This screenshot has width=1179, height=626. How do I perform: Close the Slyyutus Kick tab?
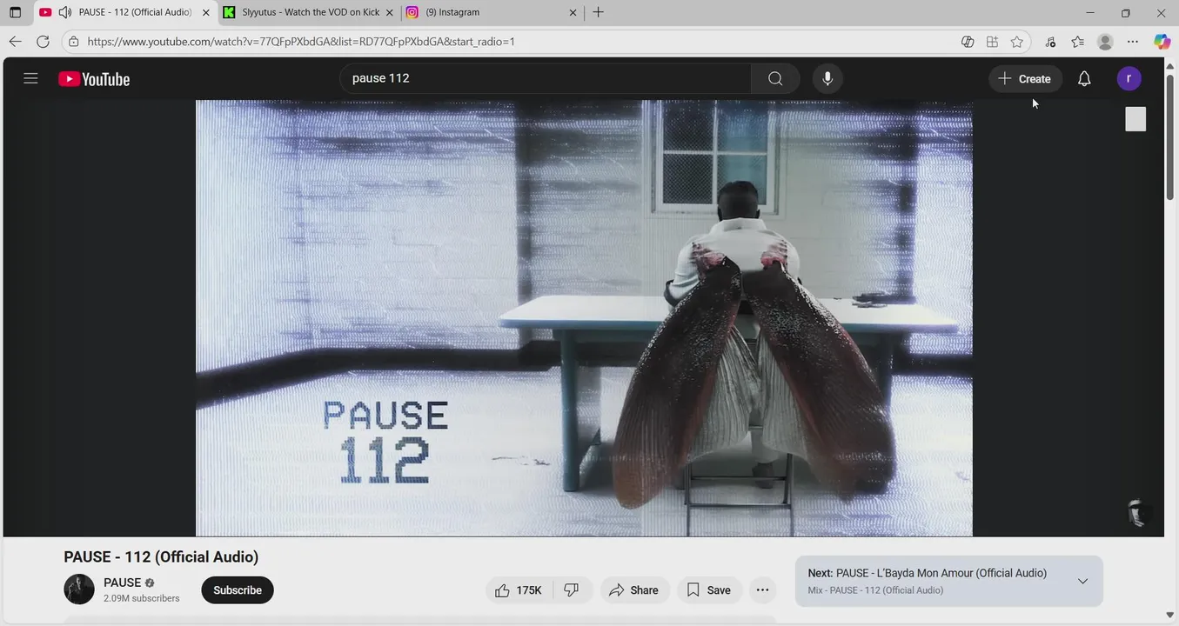pyautogui.click(x=390, y=12)
